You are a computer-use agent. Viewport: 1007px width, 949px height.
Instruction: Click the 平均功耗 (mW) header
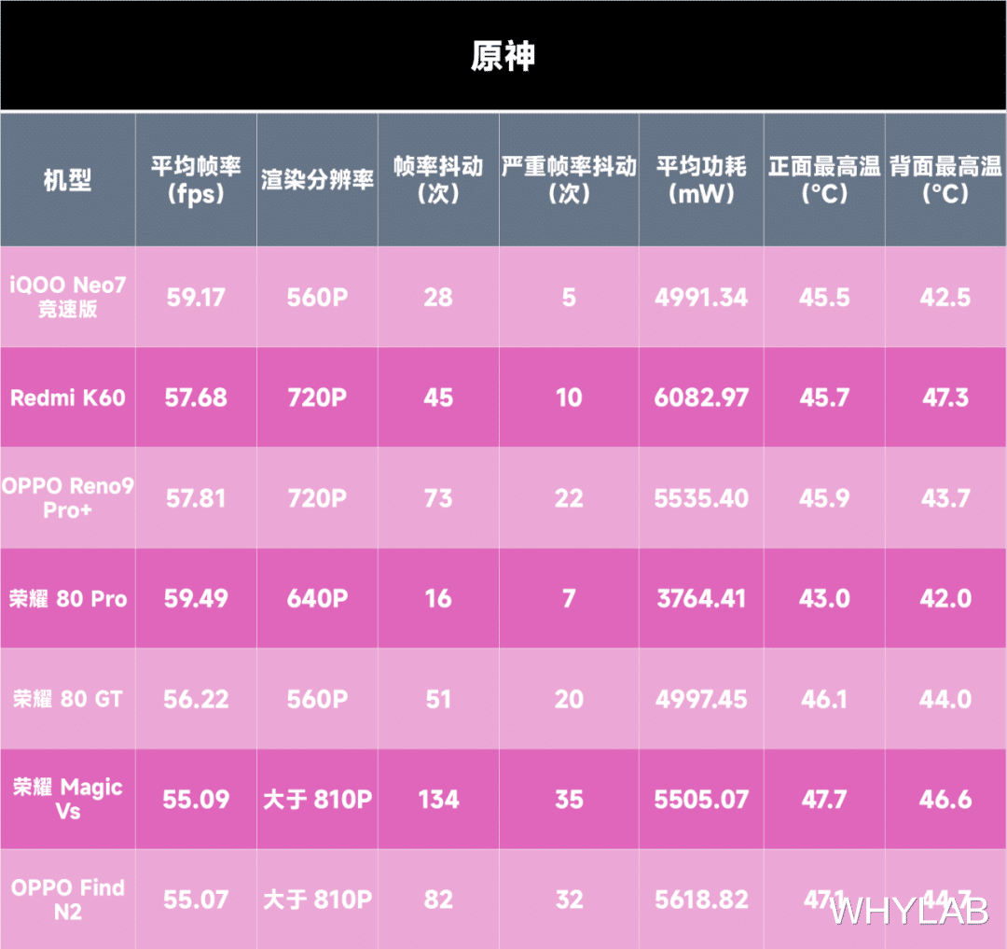click(700, 179)
